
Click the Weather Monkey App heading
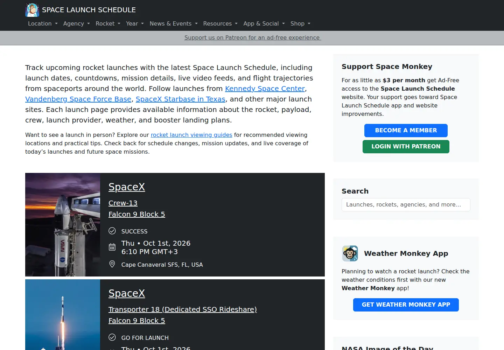tap(406, 253)
